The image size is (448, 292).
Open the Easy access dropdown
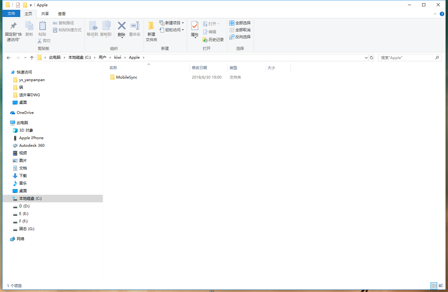click(x=172, y=30)
